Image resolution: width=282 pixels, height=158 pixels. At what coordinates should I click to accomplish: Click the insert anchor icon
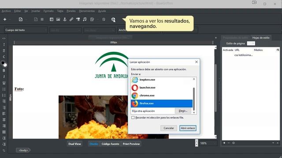click(x=65, y=19)
